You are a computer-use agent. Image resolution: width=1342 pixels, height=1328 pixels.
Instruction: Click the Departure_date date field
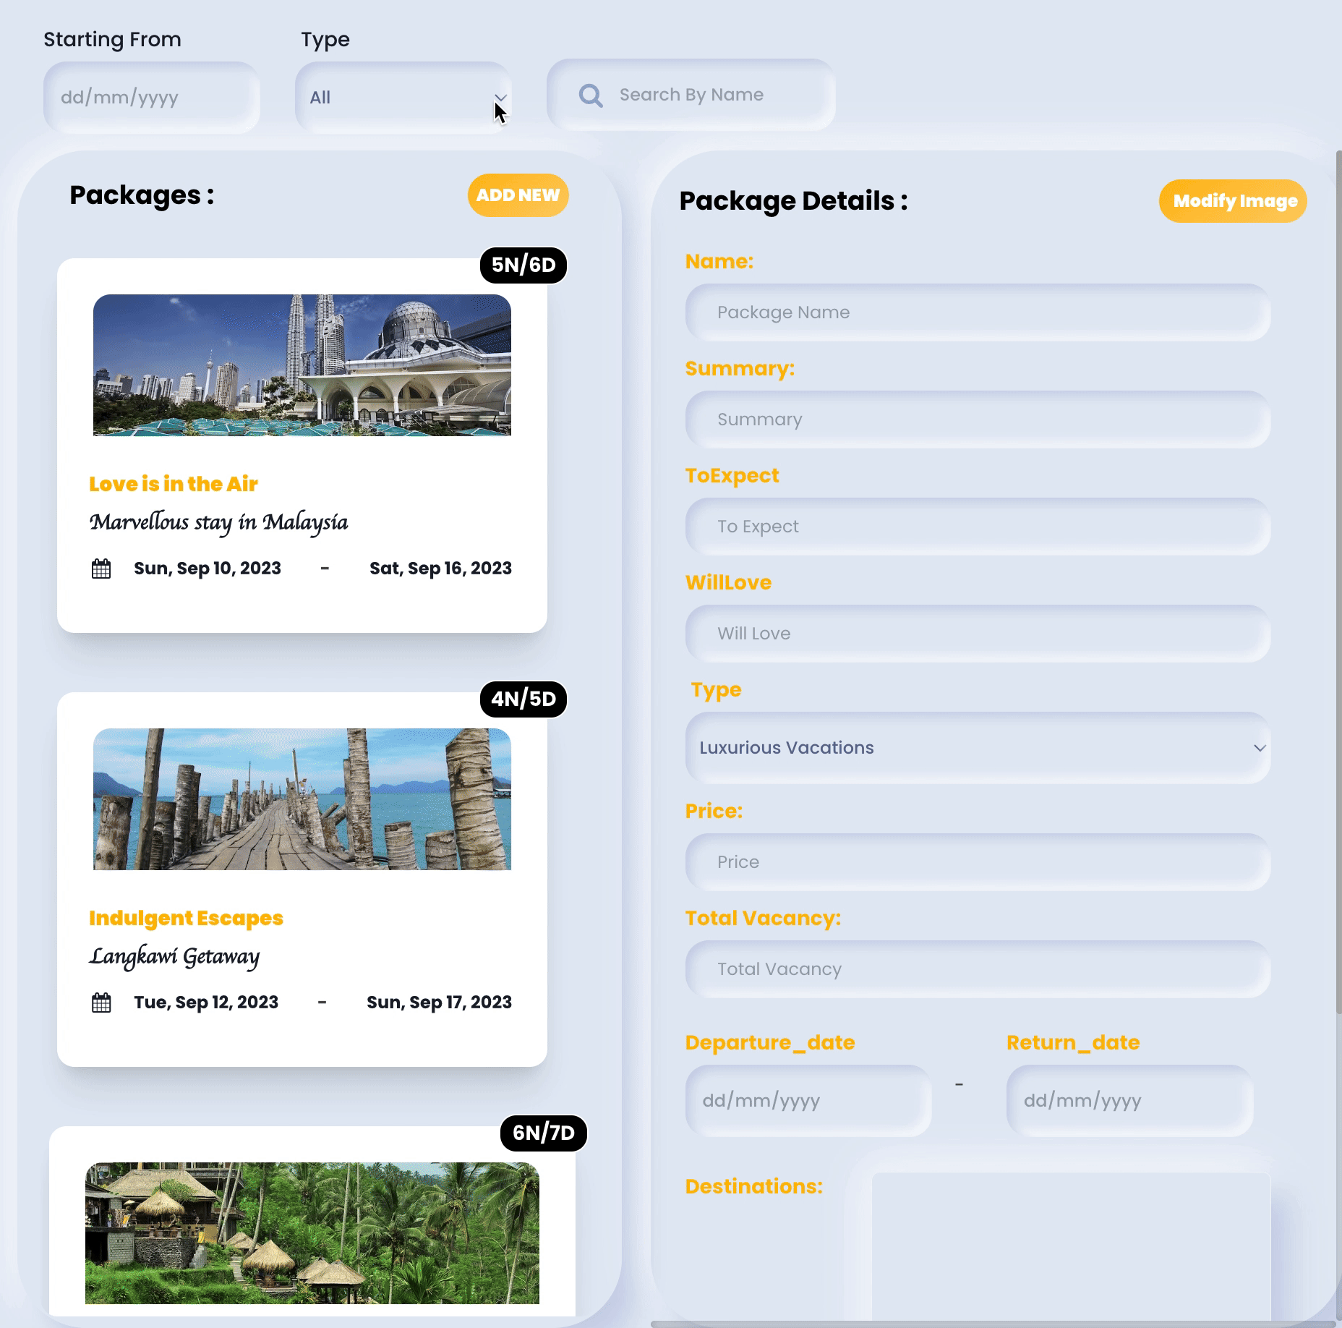point(808,1100)
